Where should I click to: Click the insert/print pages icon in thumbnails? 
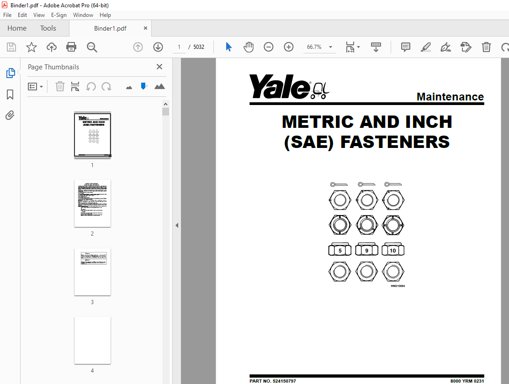click(x=75, y=86)
